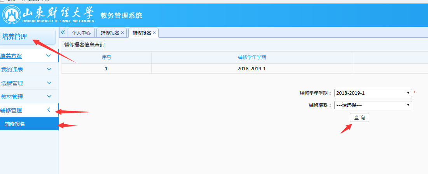Image resolution: width=428 pixels, height=174 pixels.
Task: Expand the 我的课表 menu chevron
Action: tap(49, 70)
